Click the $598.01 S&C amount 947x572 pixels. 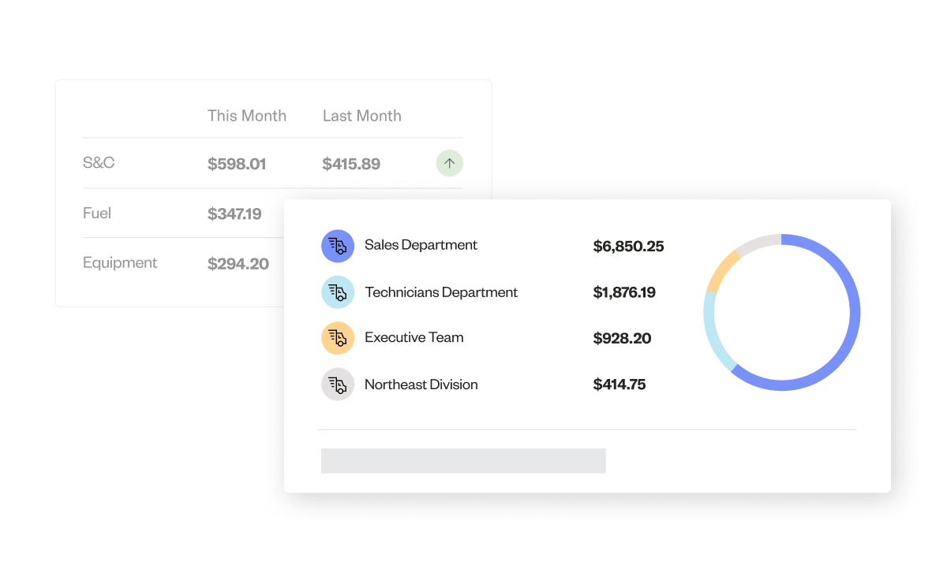point(237,164)
